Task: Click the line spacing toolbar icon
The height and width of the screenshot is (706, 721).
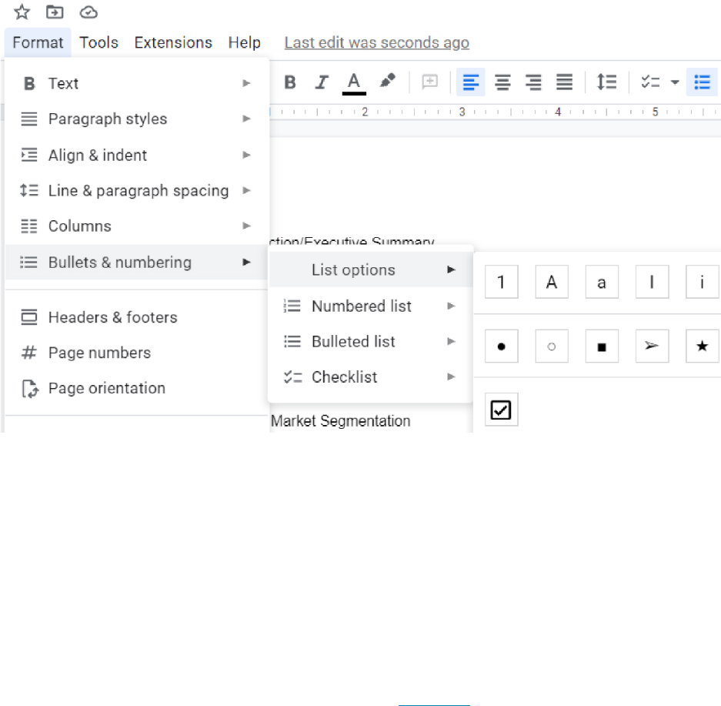Action: coord(607,82)
